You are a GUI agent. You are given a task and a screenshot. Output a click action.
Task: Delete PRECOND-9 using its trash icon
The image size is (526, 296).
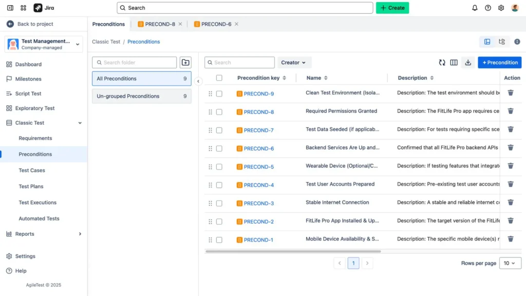(511, 93)
